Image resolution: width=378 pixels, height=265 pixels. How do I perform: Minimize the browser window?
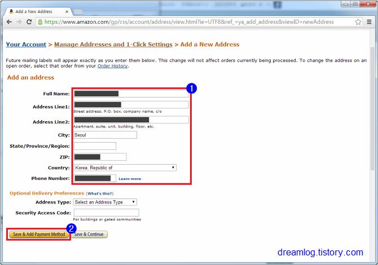click(346, 4)
